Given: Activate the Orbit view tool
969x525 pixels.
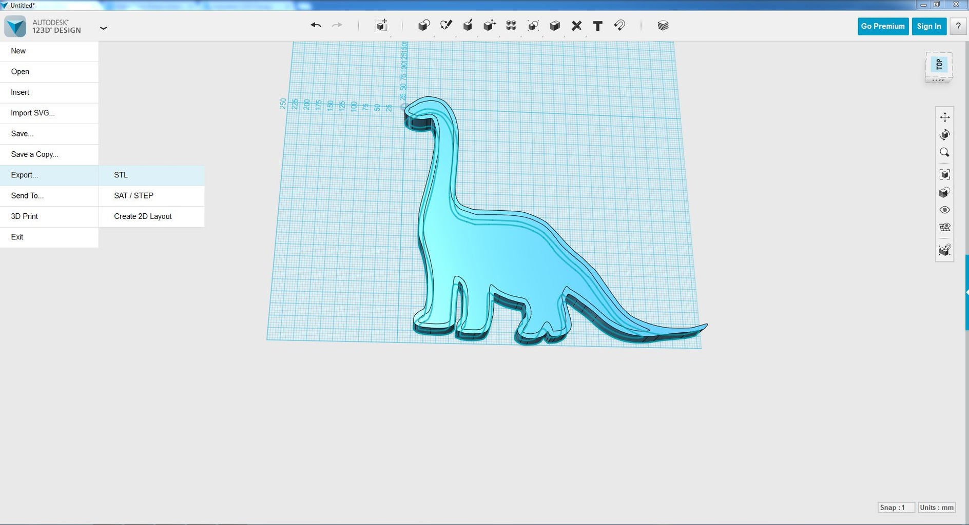Looking at the screenshot, I should (944, 135).
